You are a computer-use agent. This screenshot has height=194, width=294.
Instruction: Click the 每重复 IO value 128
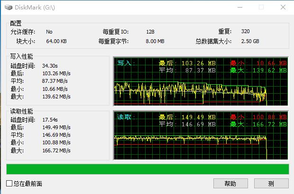(150, 32)
